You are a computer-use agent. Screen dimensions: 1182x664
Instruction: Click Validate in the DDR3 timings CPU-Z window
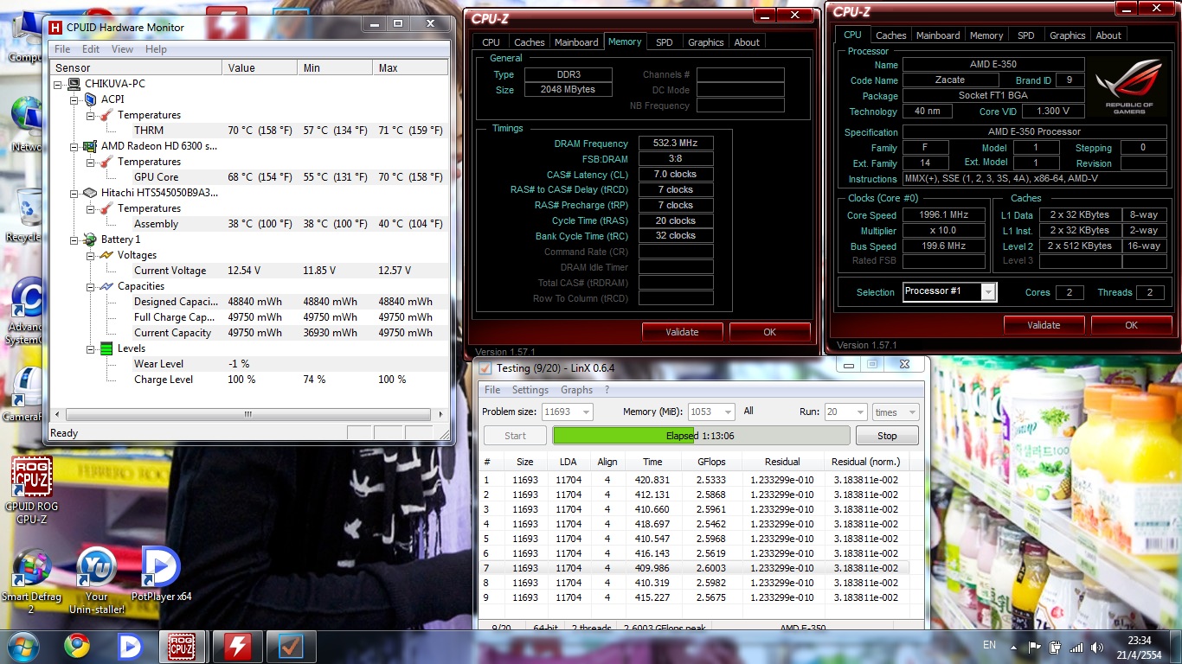pos(682,332)
